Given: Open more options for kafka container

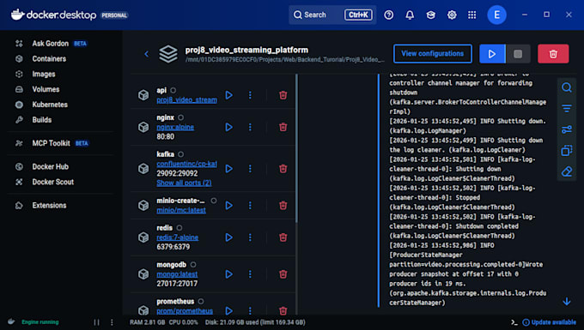Looking at the screenshot, I should (x=250, y=169).
